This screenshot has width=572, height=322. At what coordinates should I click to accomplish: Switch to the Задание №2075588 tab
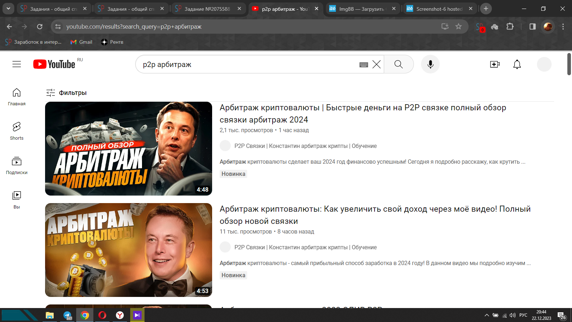[x=208, y=9]
